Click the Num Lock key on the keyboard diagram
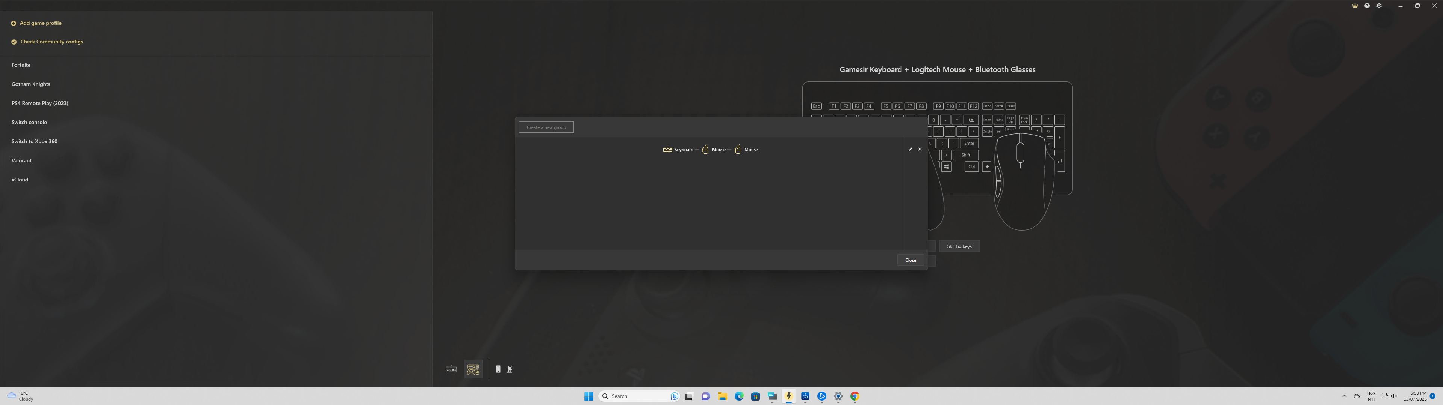This screenshot has width=1443, height=405. pos(1024,120)
